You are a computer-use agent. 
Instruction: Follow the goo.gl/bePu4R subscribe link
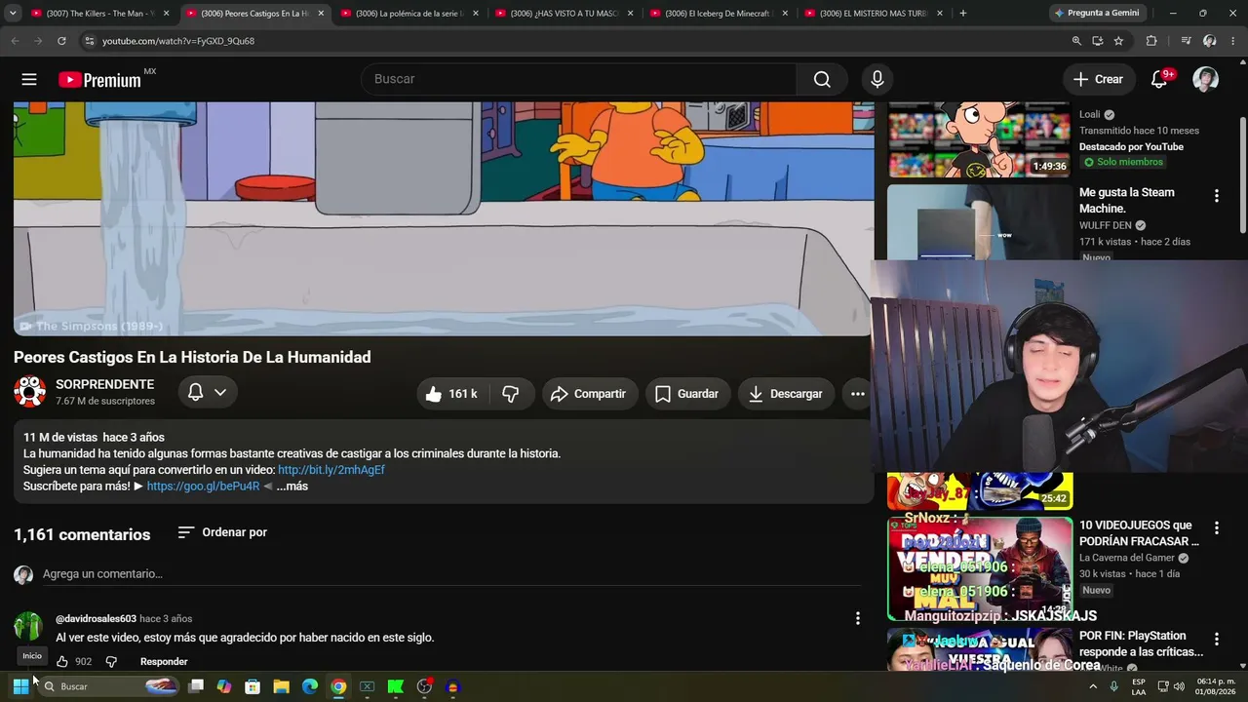(x=204, y=487)
